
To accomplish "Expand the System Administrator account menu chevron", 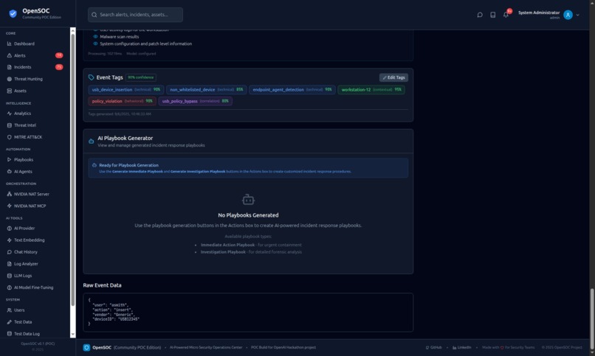I will (x=577, y=15).
